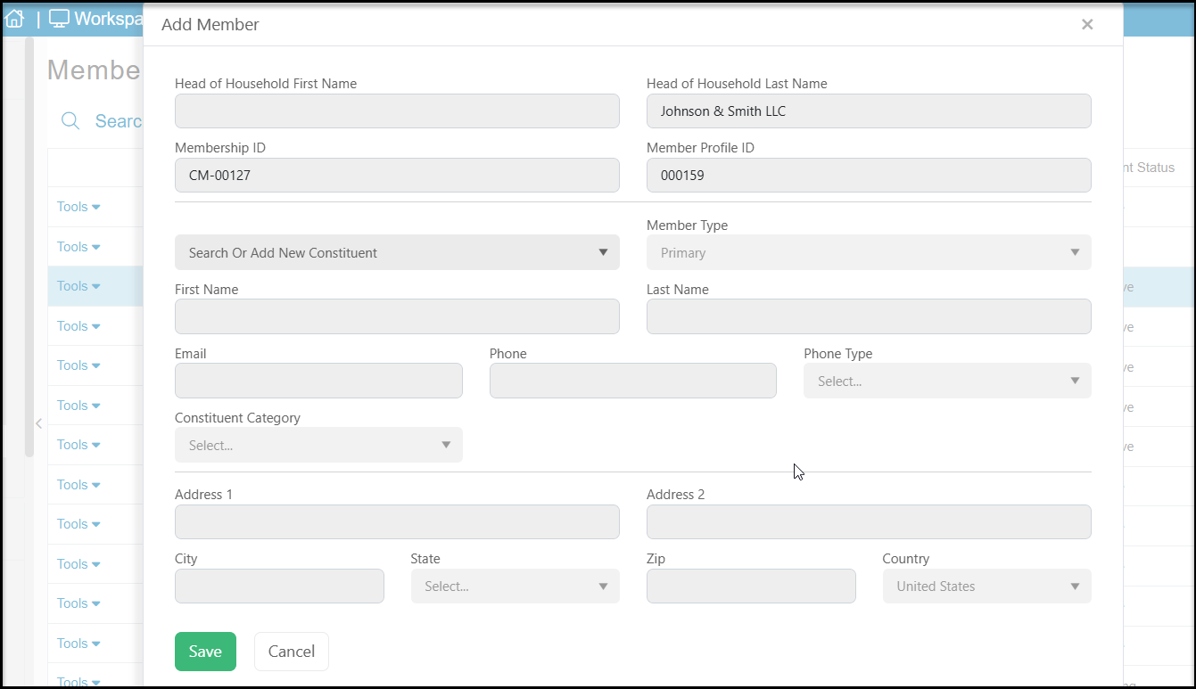
Task: Open the Phone Type dropdown
Action: [x=947, y=381]
